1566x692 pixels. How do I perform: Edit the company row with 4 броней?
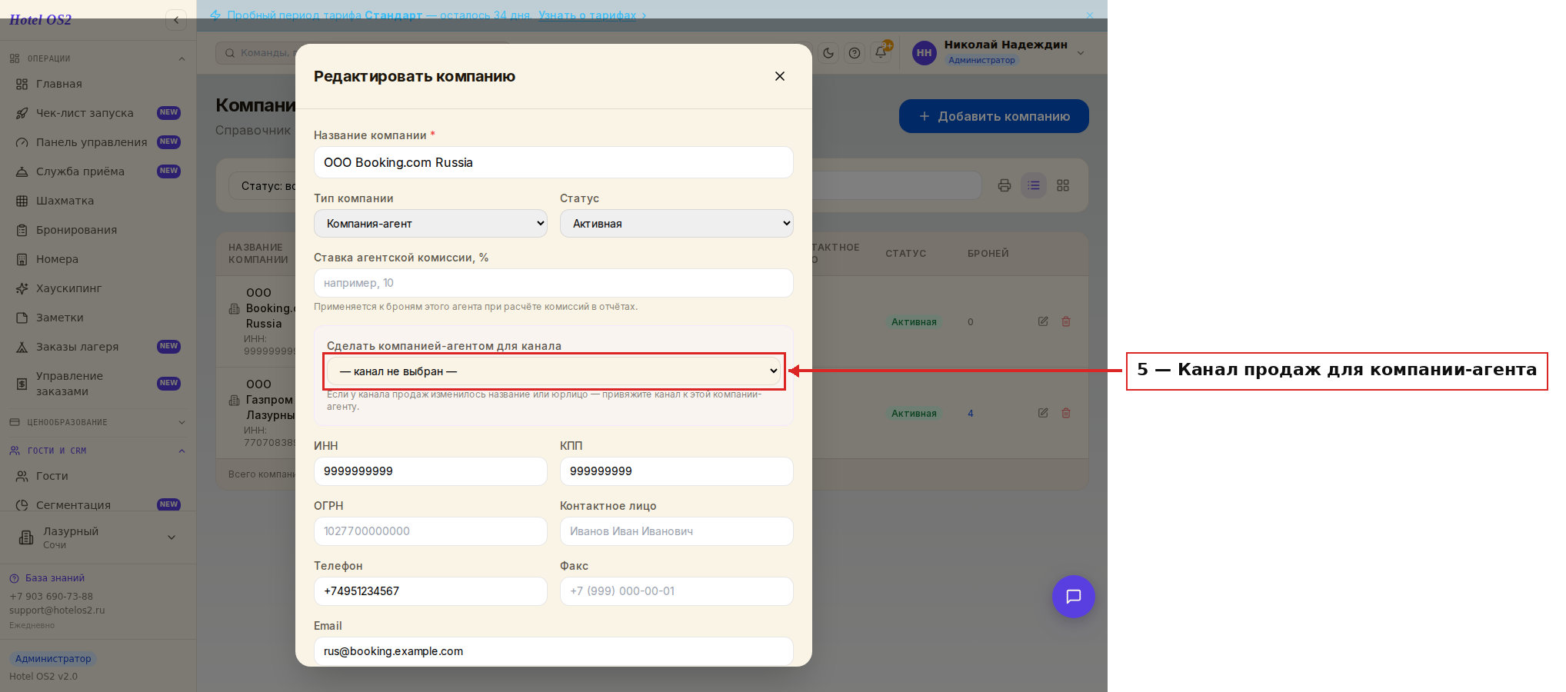point(1043,413)
